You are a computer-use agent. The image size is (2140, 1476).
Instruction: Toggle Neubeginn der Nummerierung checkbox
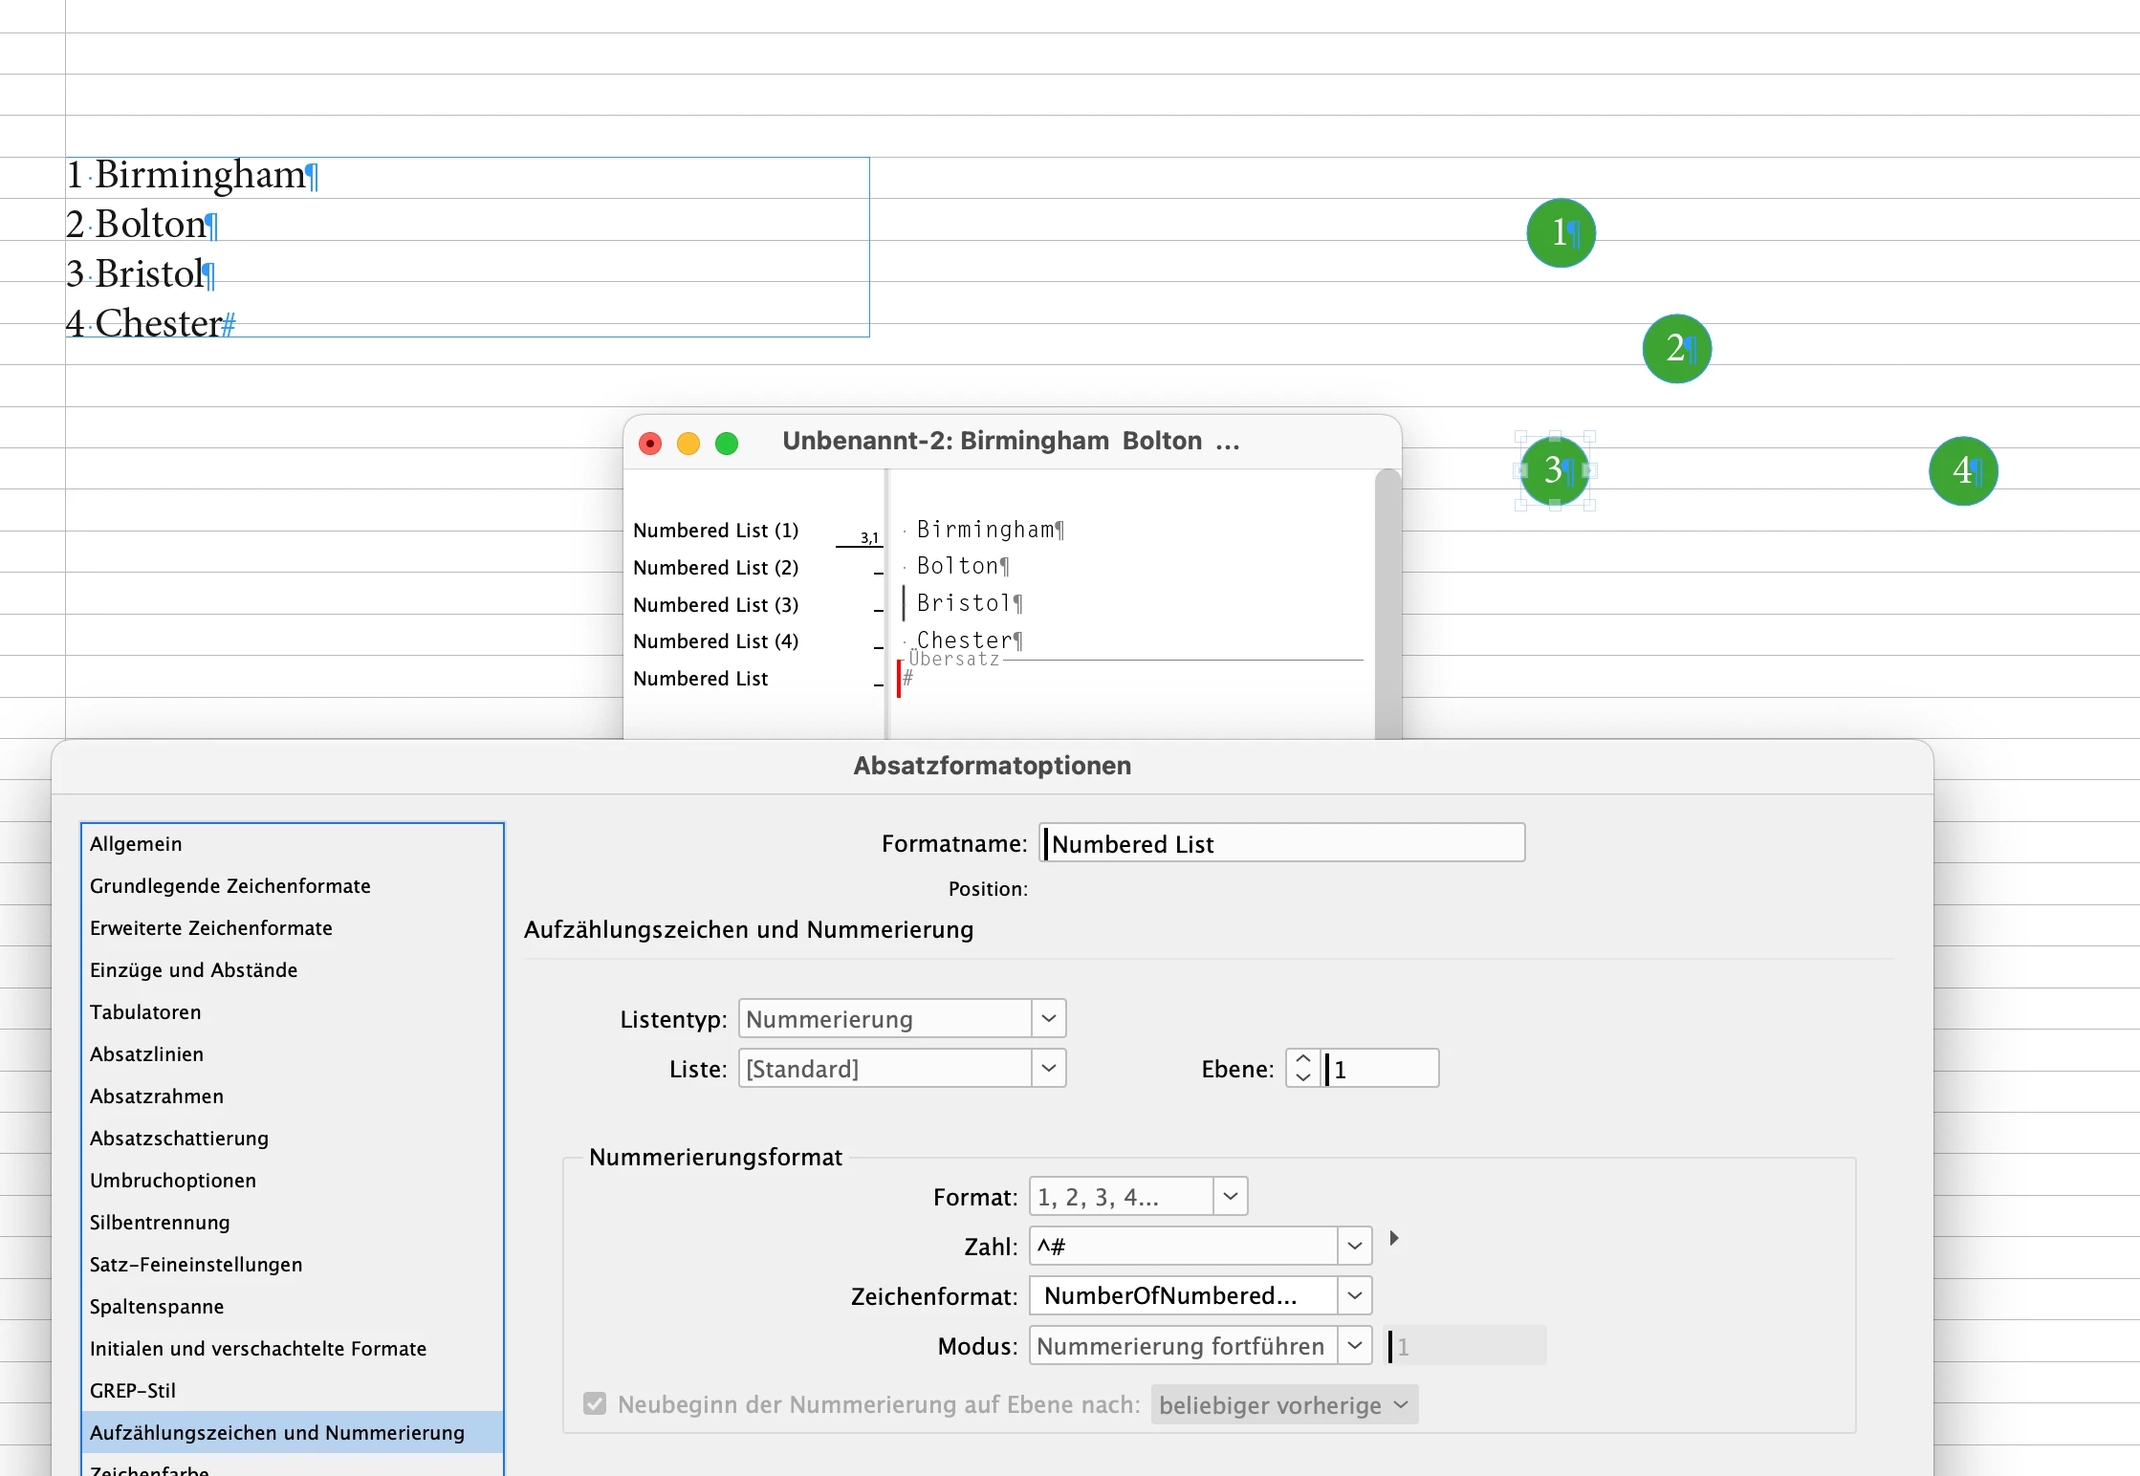pos(595,1403)
